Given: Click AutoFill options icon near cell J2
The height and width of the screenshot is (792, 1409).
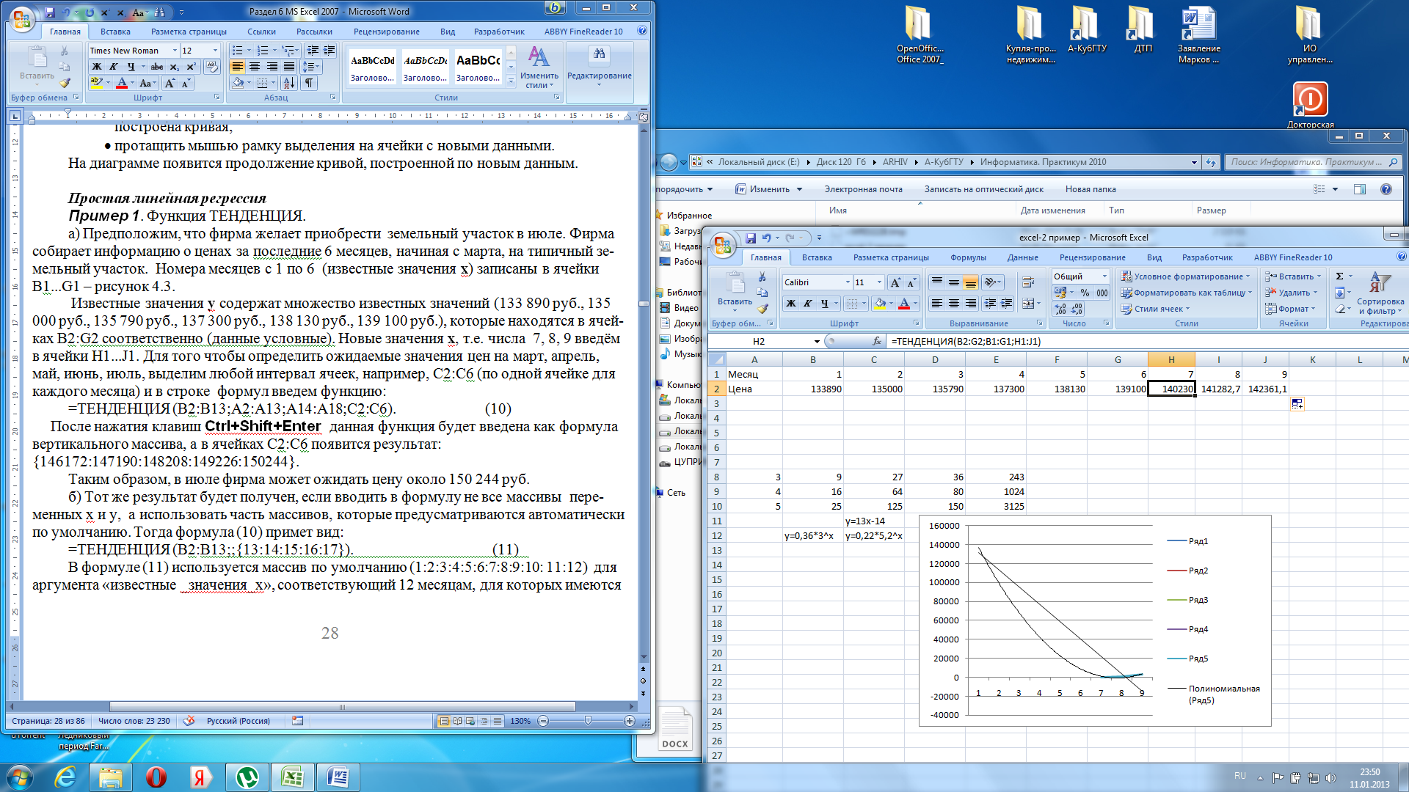Looking at the screenshot, I should (x=1297, y=404).
